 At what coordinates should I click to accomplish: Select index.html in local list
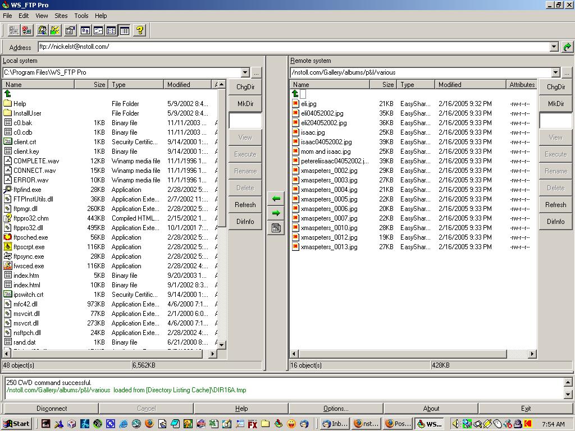click(x=27, y=285)
